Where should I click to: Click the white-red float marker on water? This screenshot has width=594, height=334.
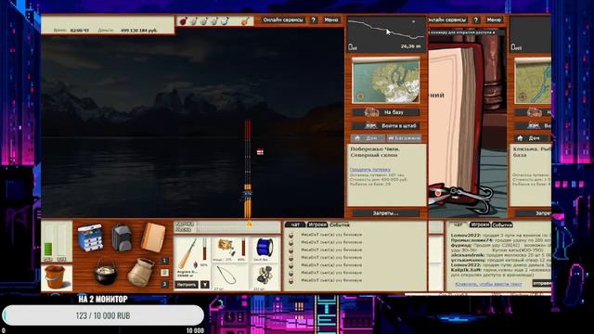[260, 152]
